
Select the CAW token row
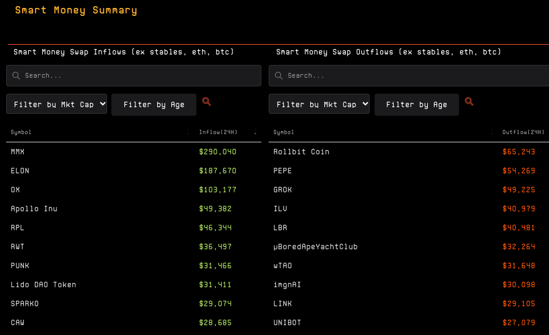pyautogui.click(x=134, y=322)
